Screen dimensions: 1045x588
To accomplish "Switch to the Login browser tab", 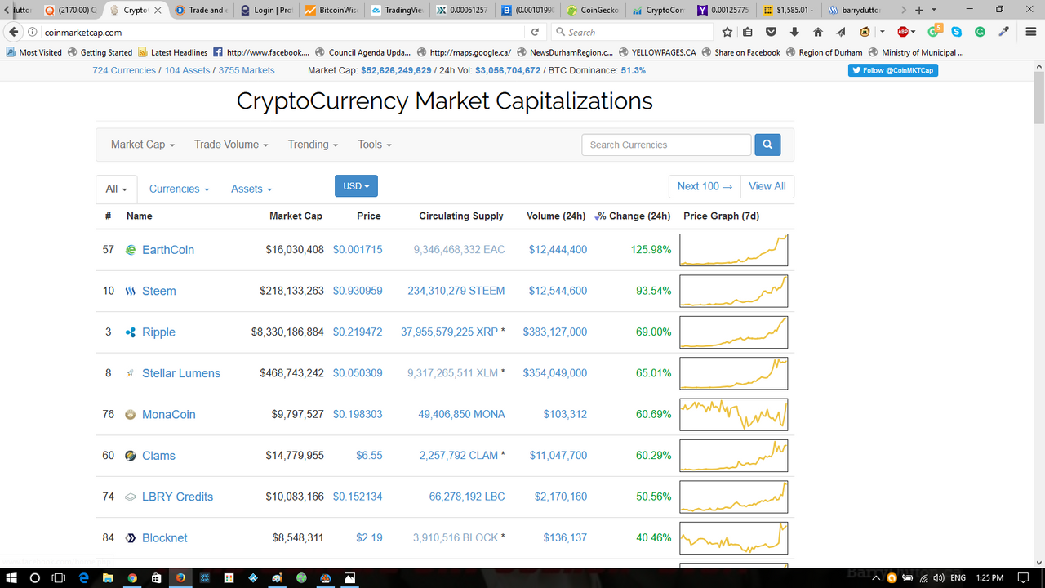I will point(265,10).
